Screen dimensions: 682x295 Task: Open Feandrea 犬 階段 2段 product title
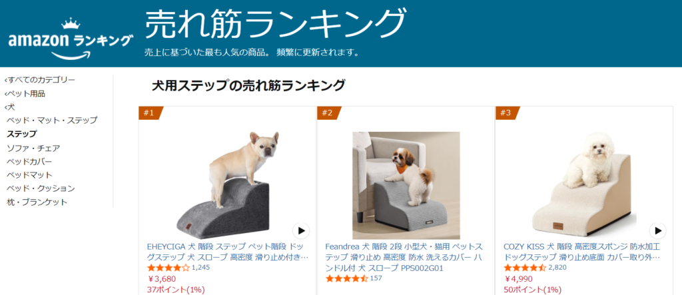(x=404, y=257)
